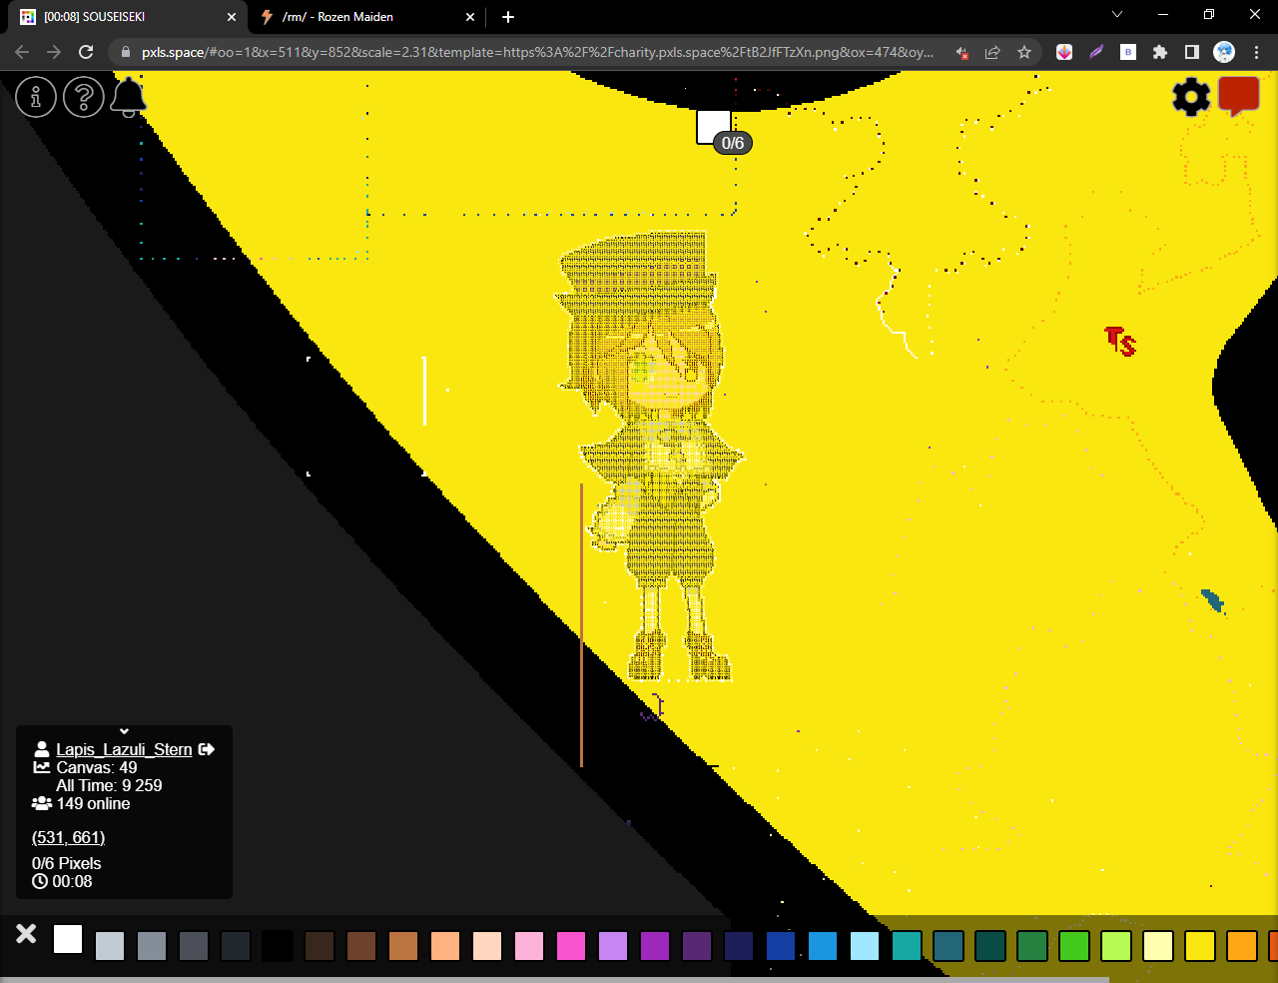Open the tab search chevron
This screenshot has width=1278, height=983.
click(x=1117, y=15)
